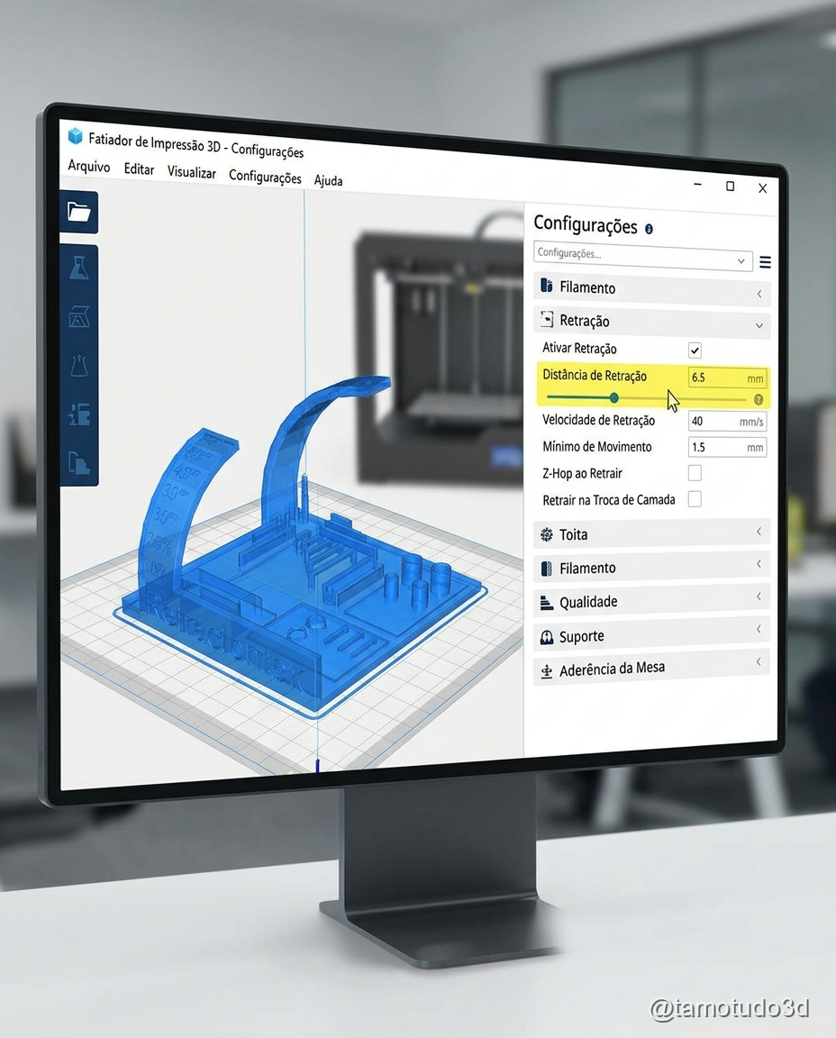Open the Visualizar menu
The height and width of the screenshot is (1038, 836).
191,172
